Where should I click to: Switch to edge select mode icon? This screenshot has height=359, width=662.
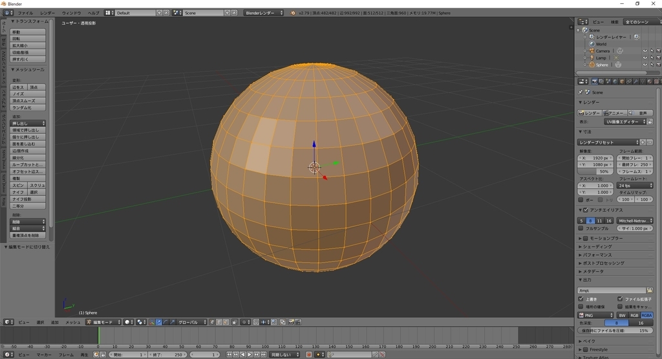(219, 322)
